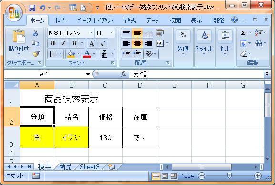Click the zoom in plus button
This screenshot has height=185, width=275.
click(x=257, y=176)
